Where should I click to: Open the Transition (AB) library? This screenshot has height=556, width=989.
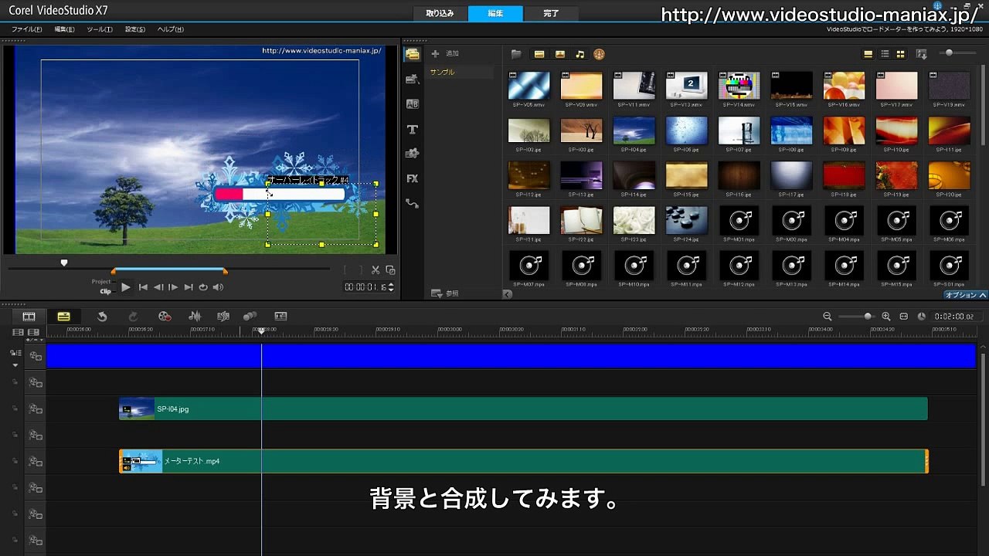point(412,104)
